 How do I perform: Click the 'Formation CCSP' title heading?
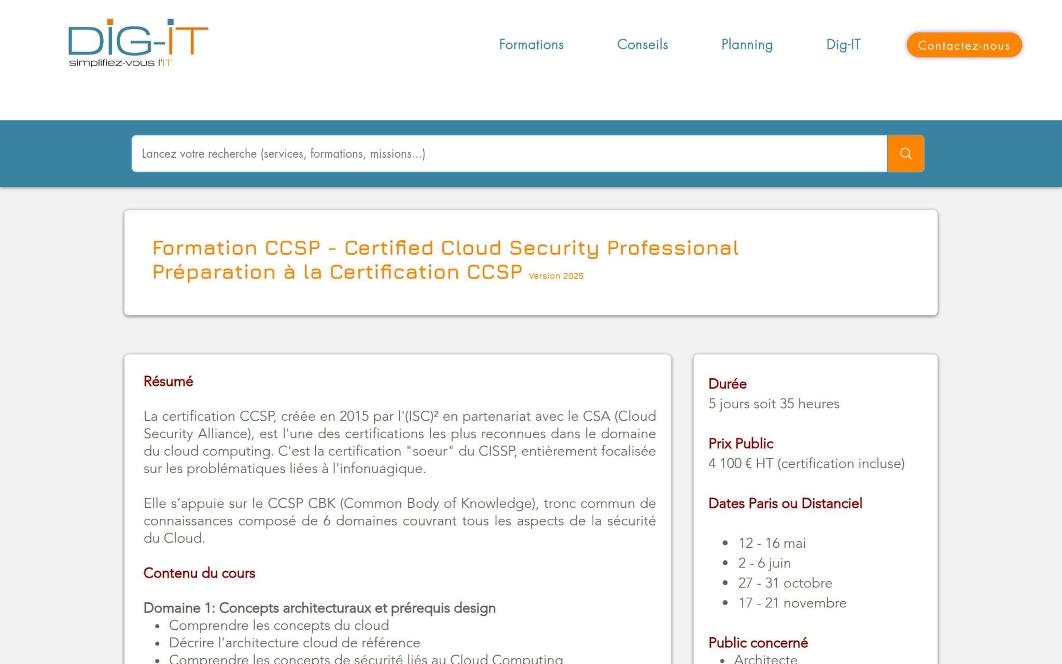[x=445, y=248]
